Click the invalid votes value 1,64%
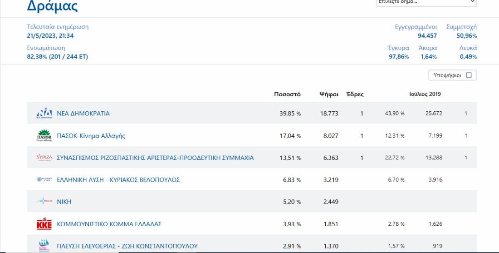Screen dimensions: 499x253 [x=429, y=57]
